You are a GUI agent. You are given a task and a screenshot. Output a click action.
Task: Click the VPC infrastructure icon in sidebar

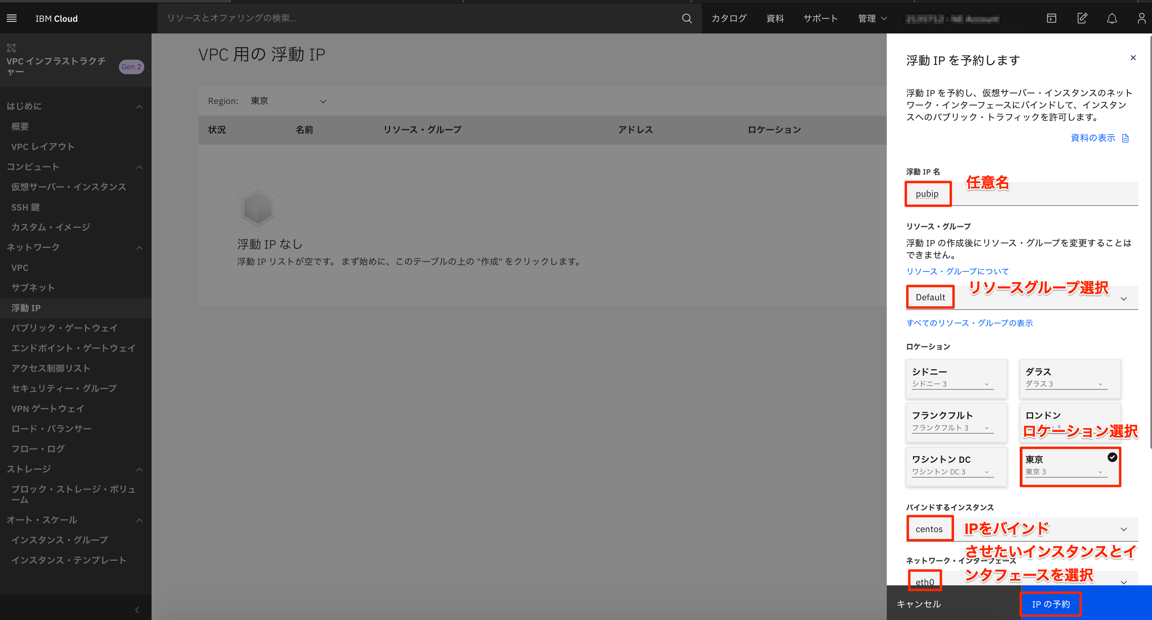[x=11, y=48]
